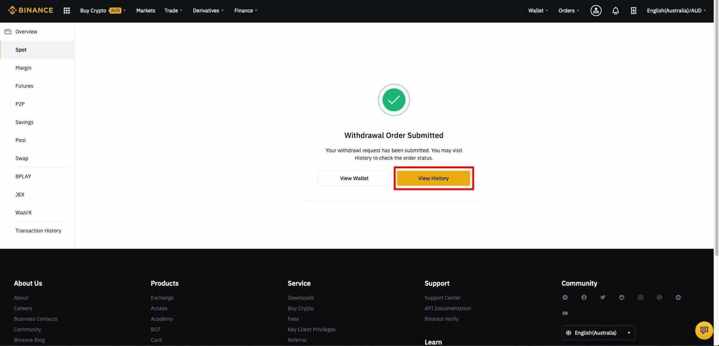The height and width of the screenshot is (346, 719).
Task: Open Transaction History in sidebar
Action: click(37, 231)
